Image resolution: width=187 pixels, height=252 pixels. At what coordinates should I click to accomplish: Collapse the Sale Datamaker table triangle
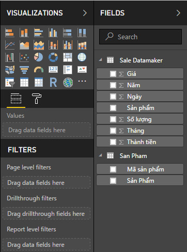tap(101, 60)
